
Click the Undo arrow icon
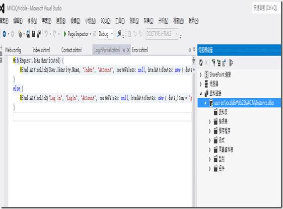coord(46,34)
